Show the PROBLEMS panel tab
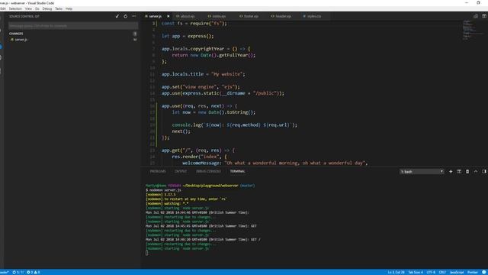This screenshot has width=488, height=275. (x=158, y=171)
